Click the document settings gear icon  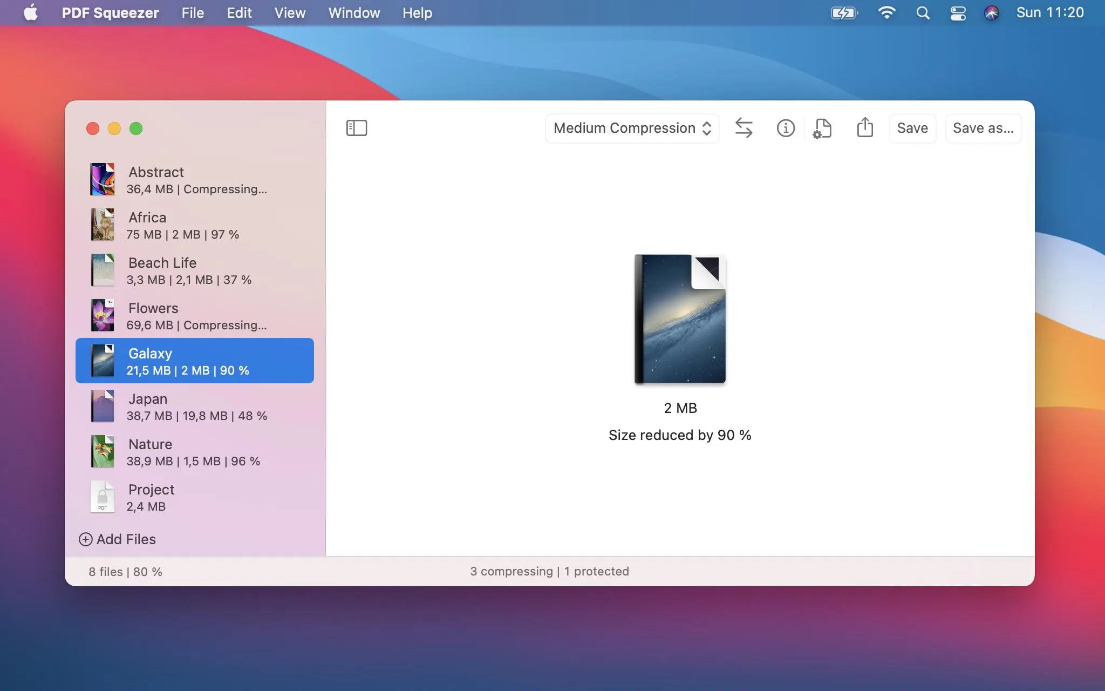[x=822, y=128]
